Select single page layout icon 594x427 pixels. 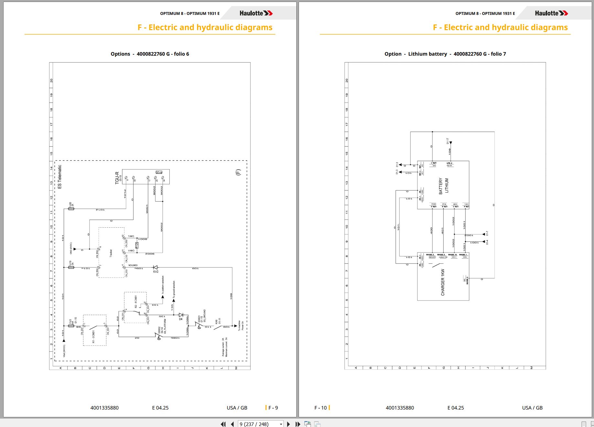pos(584,424)
